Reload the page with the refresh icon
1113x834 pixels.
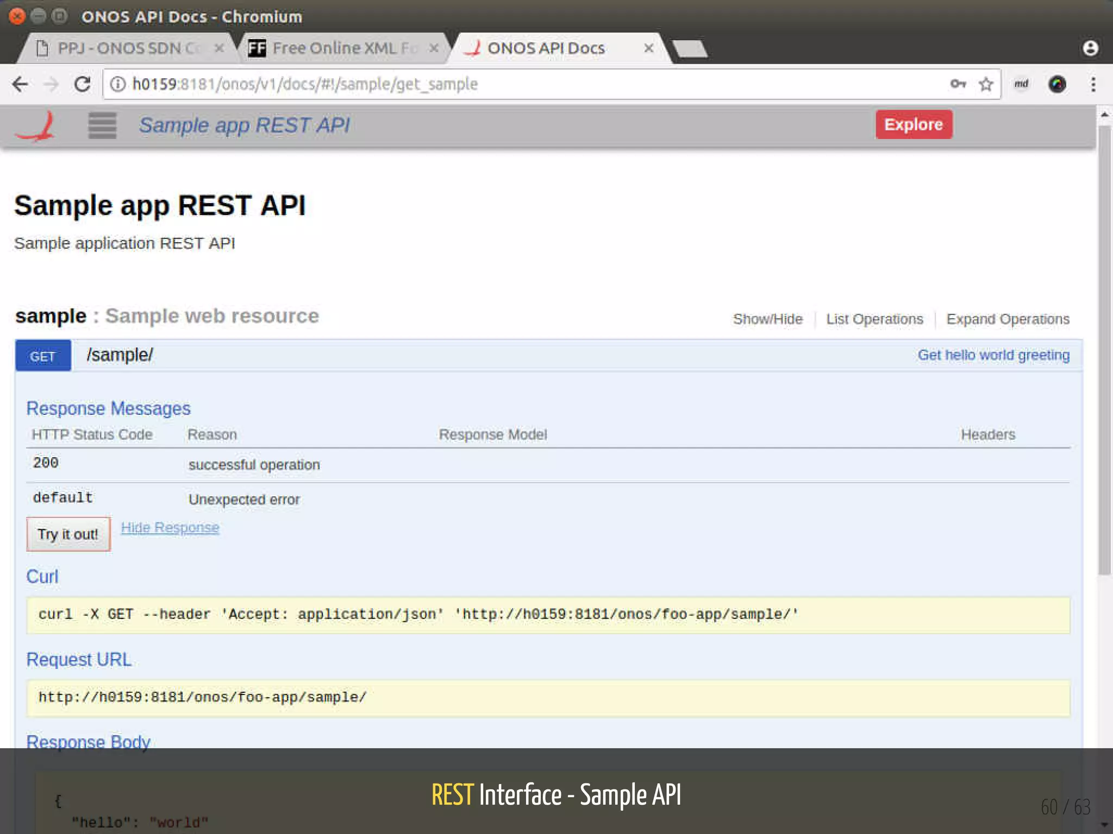point(82,84)
